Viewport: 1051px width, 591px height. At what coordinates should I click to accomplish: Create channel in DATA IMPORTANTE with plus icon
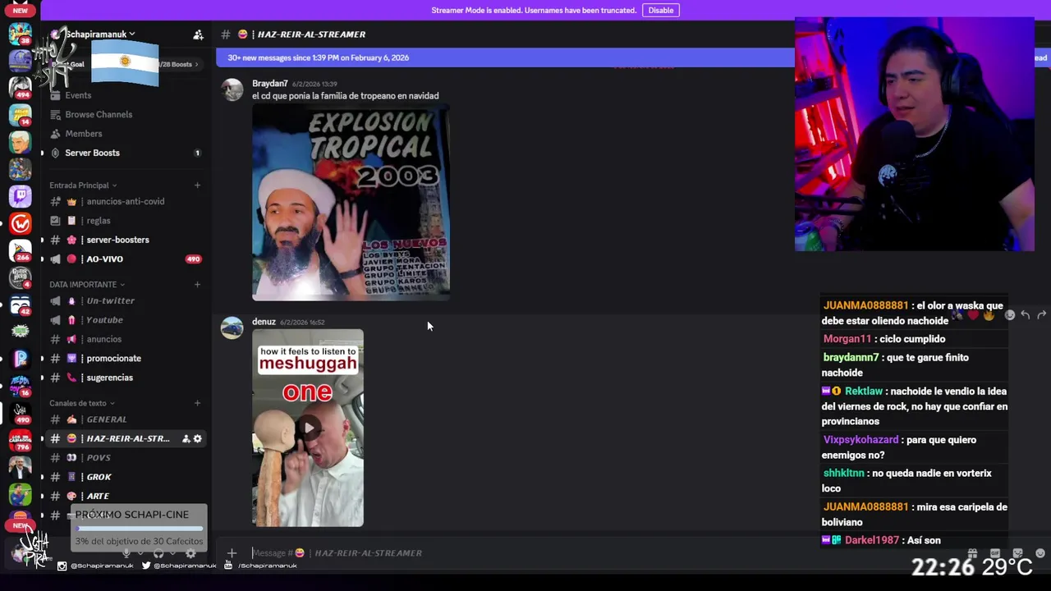pyautogui.click(x=197, y=284)
